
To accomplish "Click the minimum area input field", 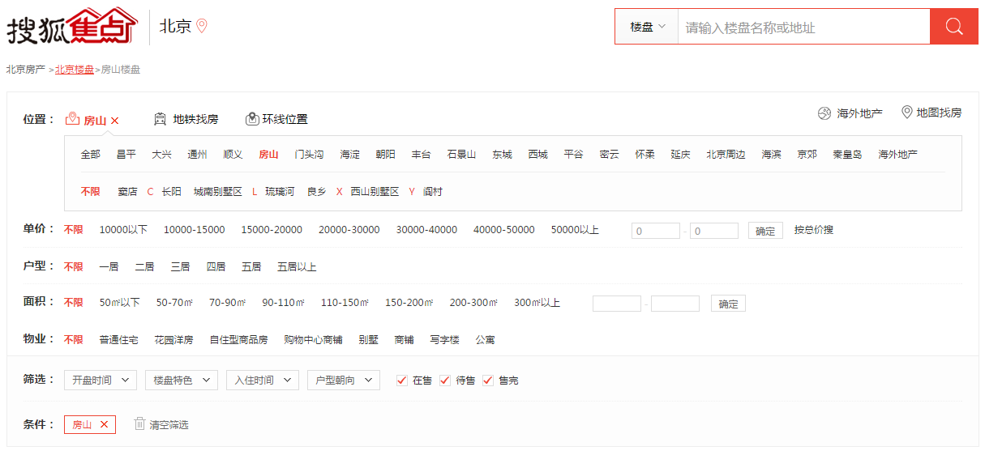I will click(617, 304).
